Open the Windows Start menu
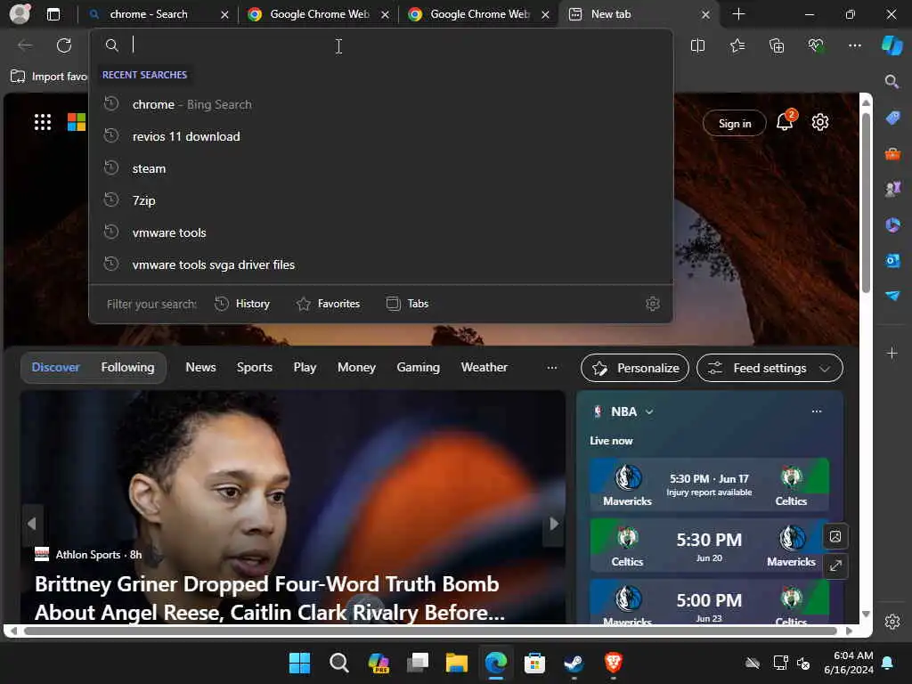Viewport: 912px width, 684px height. pos(299,663)
